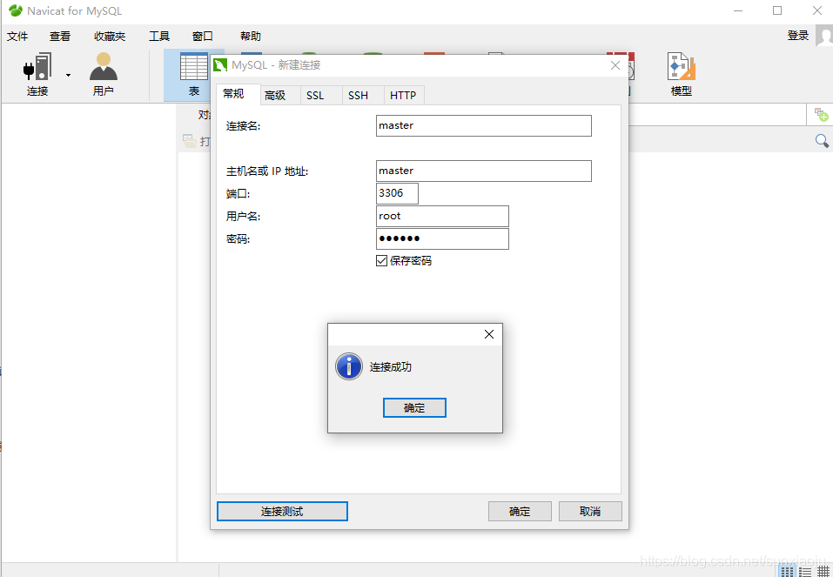Click the password field
833x577 pixels.
(x=442, y=238)
